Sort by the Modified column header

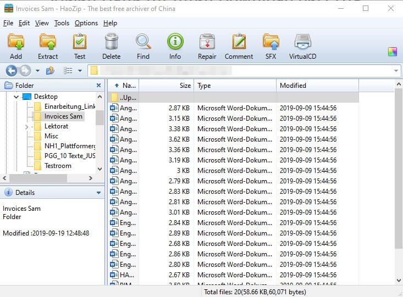pyautogui.click(x=317, y=86)
